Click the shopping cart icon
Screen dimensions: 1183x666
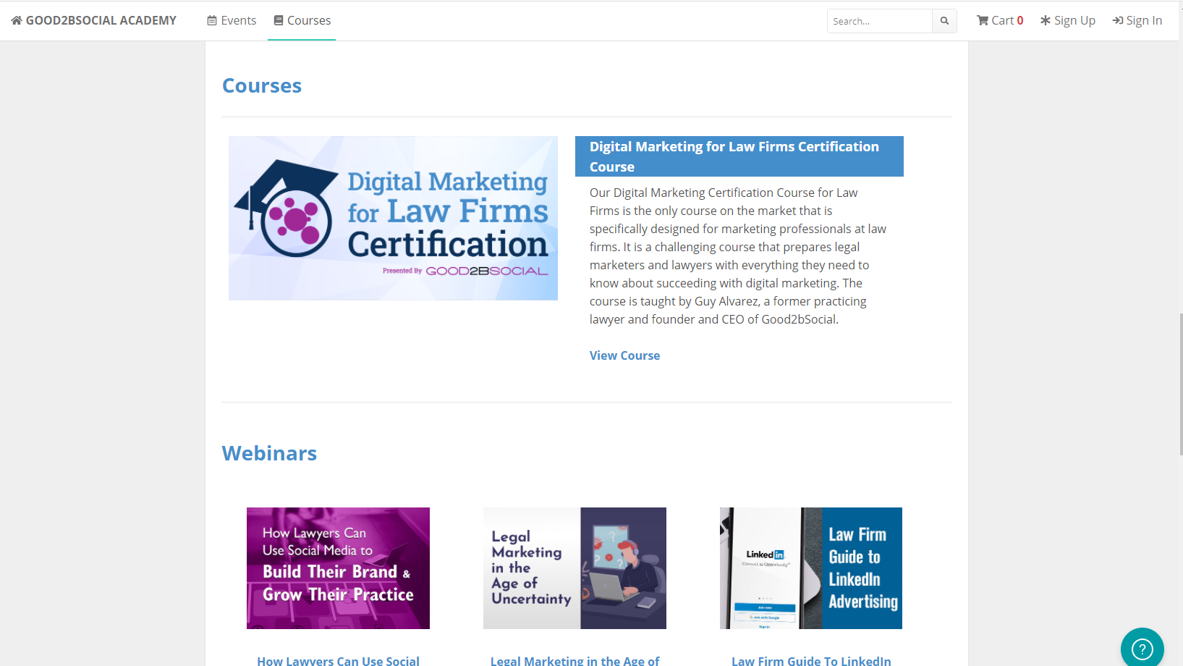click(983, 20)
